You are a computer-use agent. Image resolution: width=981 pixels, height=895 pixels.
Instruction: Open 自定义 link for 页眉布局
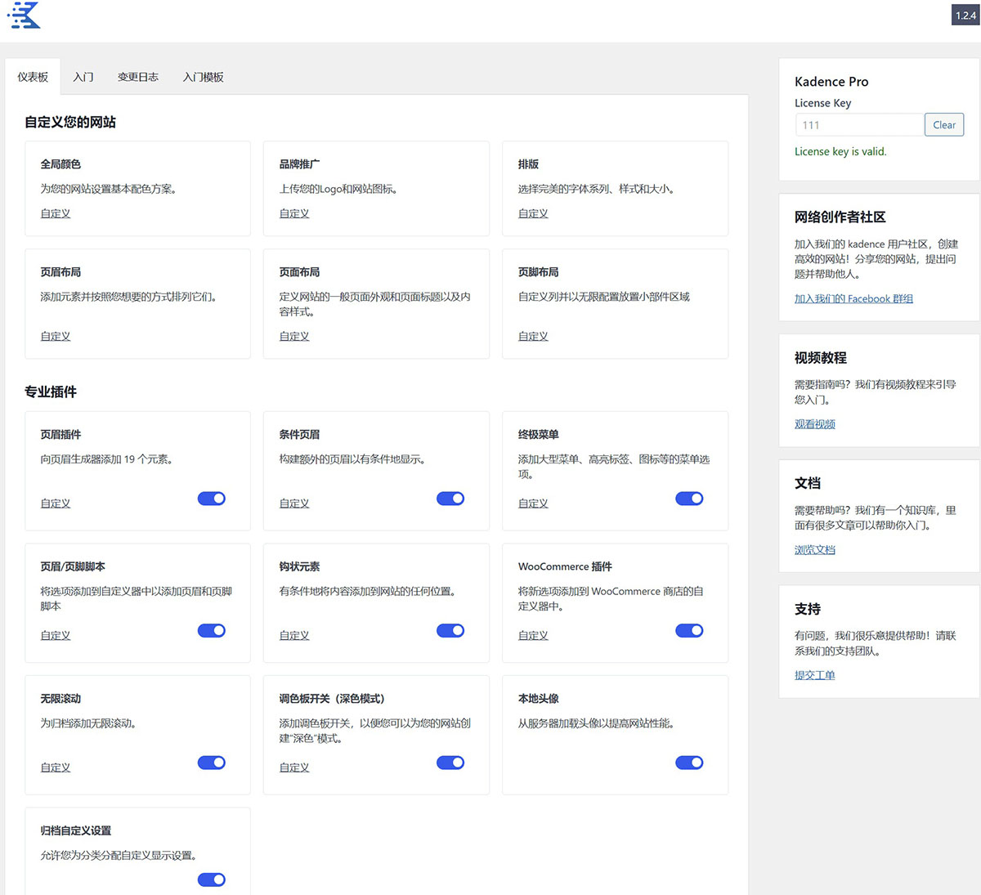(56, 336)
